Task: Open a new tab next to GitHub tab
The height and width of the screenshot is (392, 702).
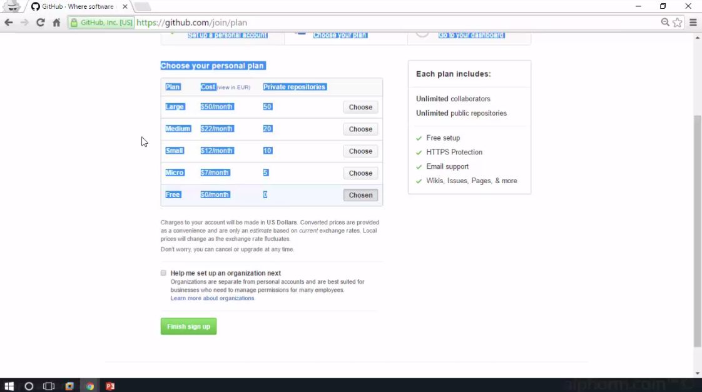Action: tap(143, 7)
